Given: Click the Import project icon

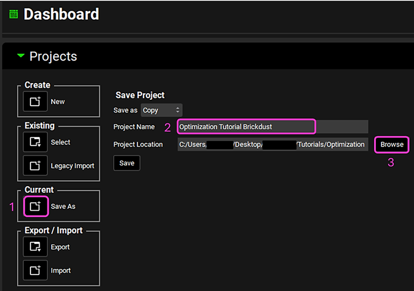Looking at the screenshot, I should tap(35, 271).
